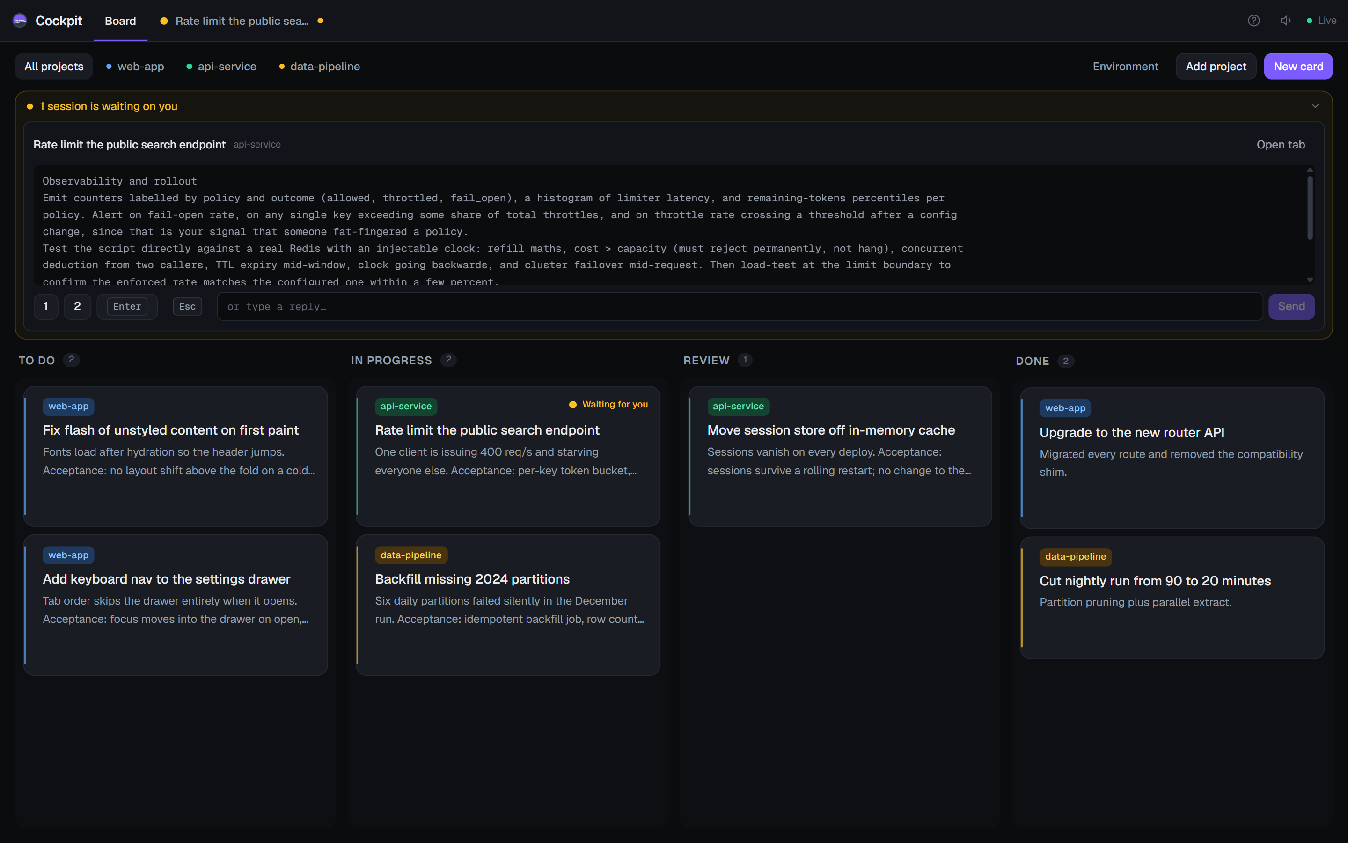Open the Rate limit session tab
The height and width of the screenshot is (843, 1348).
[x=242, y=21]
